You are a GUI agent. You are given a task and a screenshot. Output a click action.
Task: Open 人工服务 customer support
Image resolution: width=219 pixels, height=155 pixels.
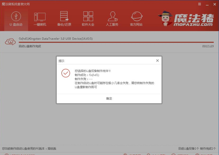pos(112,19)
